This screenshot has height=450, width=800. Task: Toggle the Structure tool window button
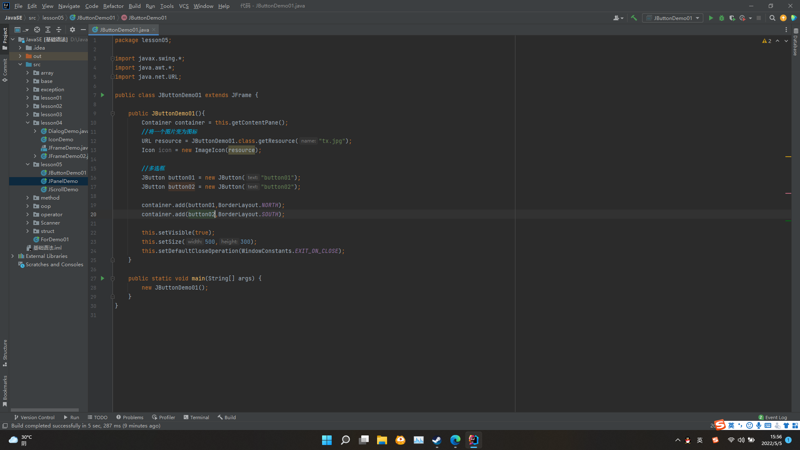[x=5, y=352]
